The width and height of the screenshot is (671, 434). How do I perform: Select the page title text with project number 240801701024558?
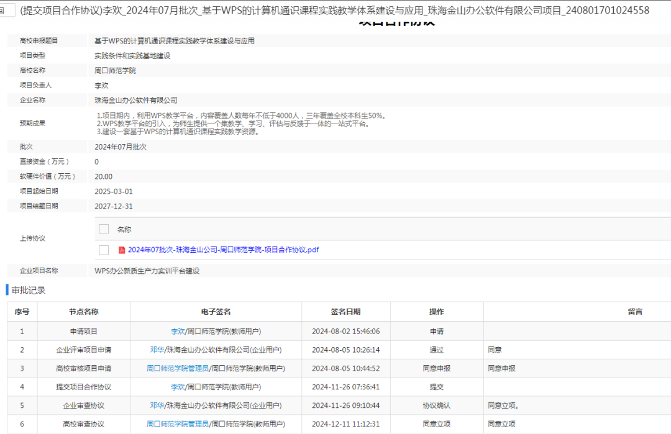click(335, 11)
